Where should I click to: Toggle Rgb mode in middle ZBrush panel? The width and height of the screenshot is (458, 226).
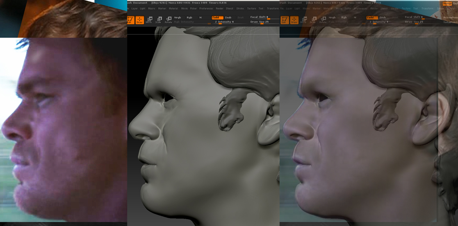click(x=189, y=18)
